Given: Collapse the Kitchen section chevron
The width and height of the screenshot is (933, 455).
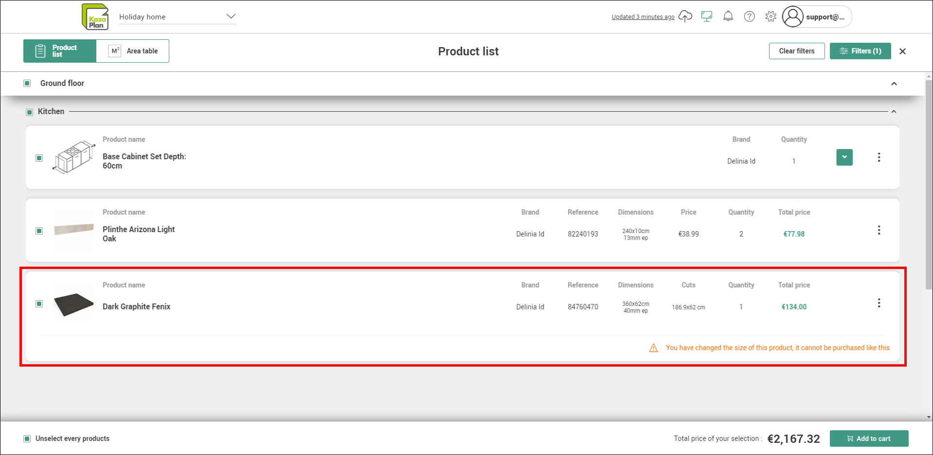Looking at the screenshot, I should (x=894, y=112).
